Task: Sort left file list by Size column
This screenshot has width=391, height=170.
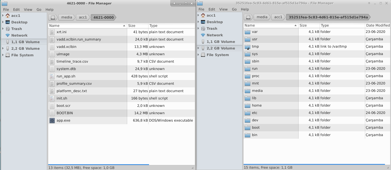Action: coord(137,26)
